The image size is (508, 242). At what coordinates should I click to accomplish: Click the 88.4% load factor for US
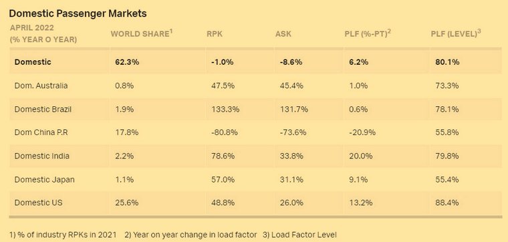point(447,203)
